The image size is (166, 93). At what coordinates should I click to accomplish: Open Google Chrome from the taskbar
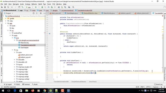click(45, 91)
